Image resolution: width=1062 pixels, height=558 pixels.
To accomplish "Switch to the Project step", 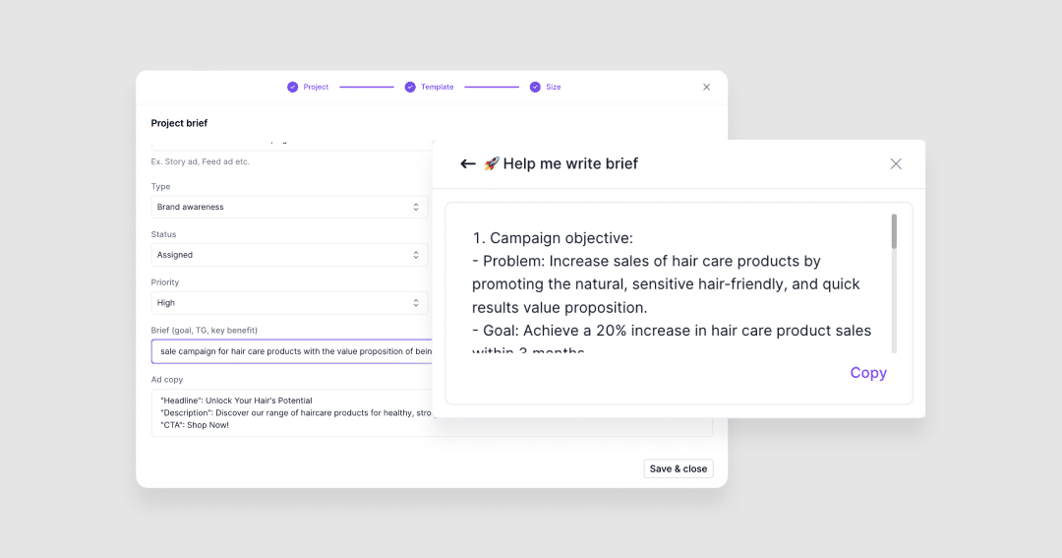I will 316,87.
